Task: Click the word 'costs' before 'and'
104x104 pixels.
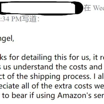Action: click(x=78, y=67)
